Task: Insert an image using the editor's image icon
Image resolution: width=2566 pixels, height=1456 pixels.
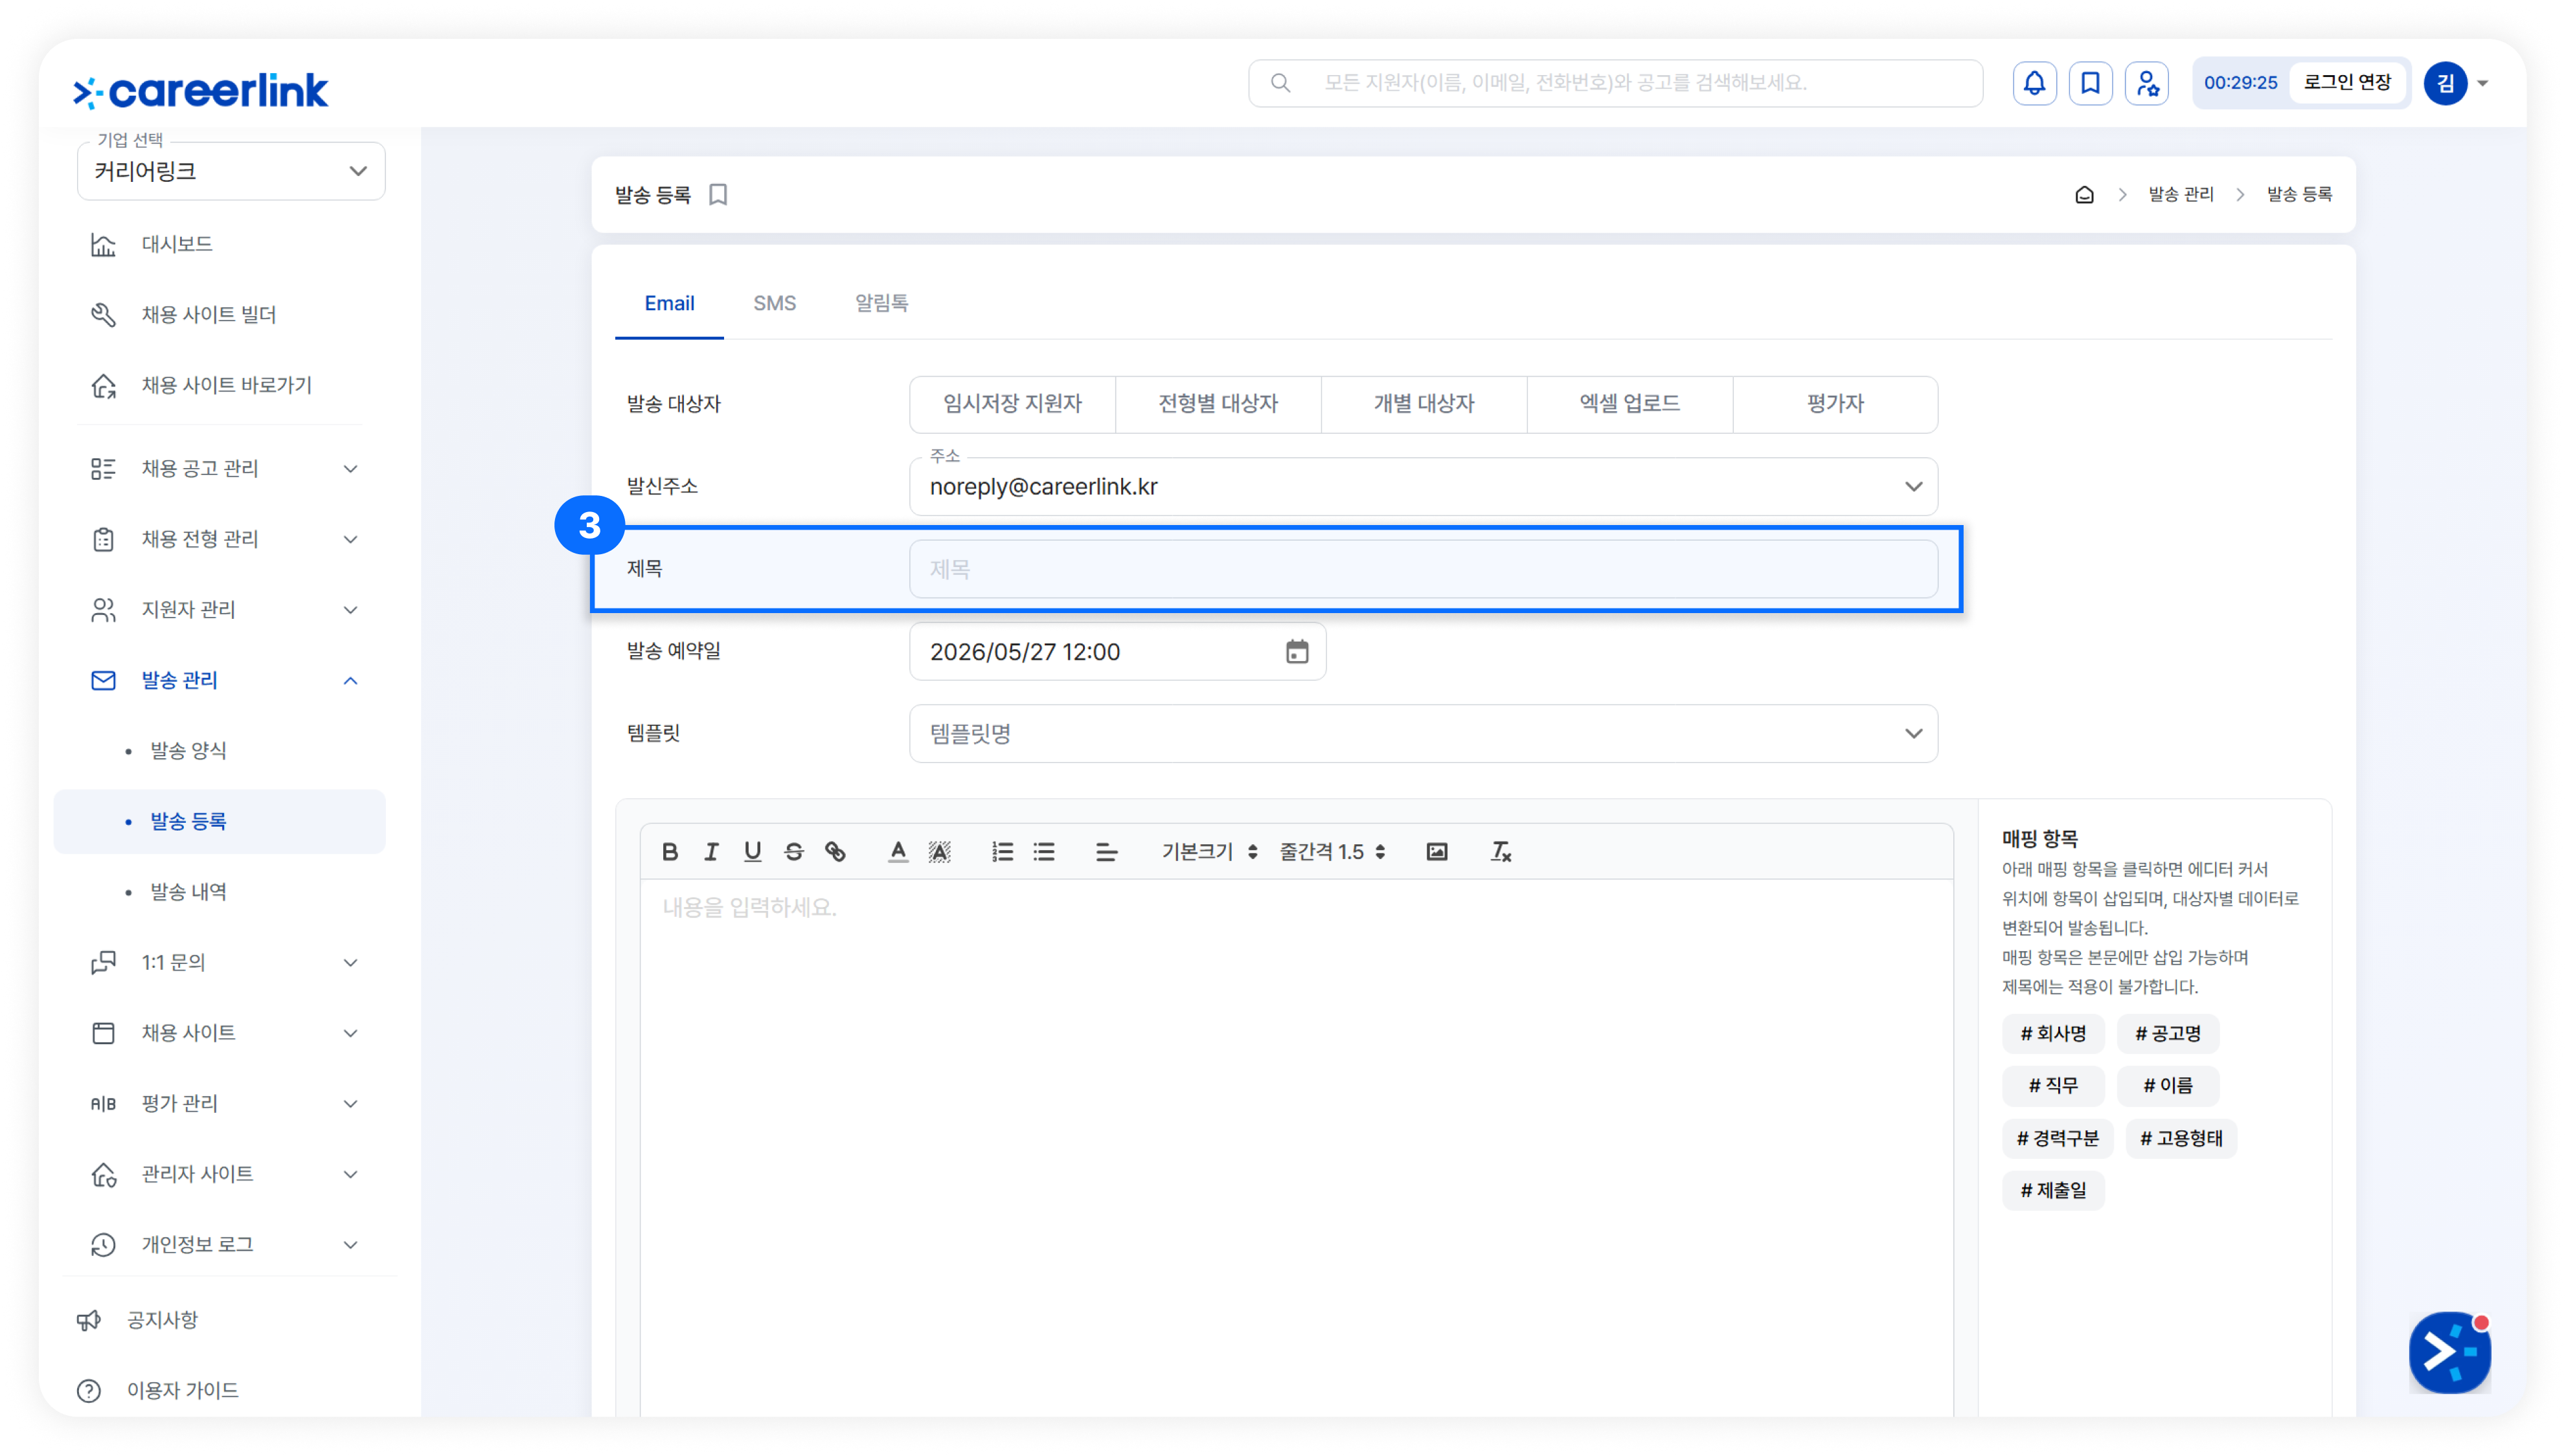Action: pos(1436,851)
